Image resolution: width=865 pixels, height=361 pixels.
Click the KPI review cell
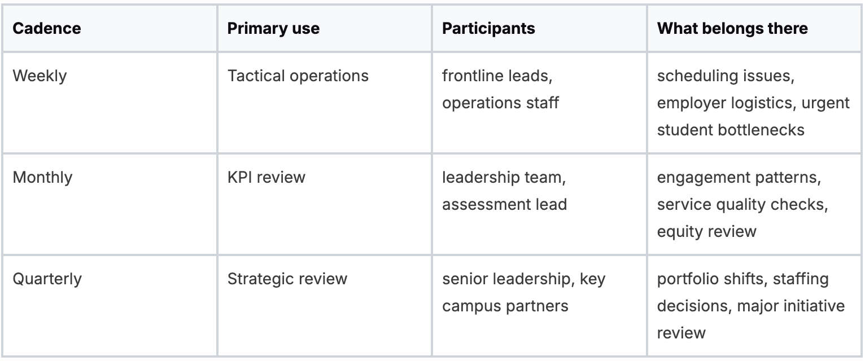click(266, 177)
